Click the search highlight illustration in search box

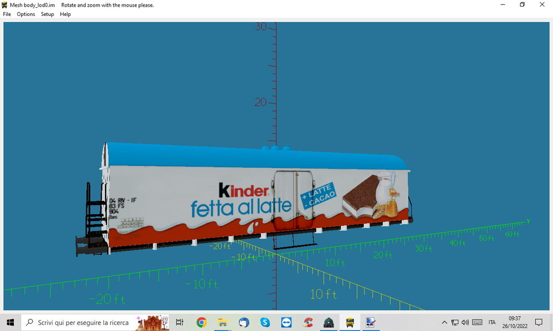click(x=153, y=322)
